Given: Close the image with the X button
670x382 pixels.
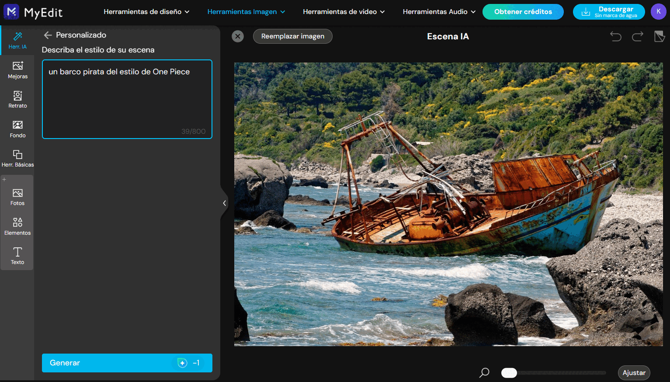Looking at the screenshot, I should click(238, 36).
